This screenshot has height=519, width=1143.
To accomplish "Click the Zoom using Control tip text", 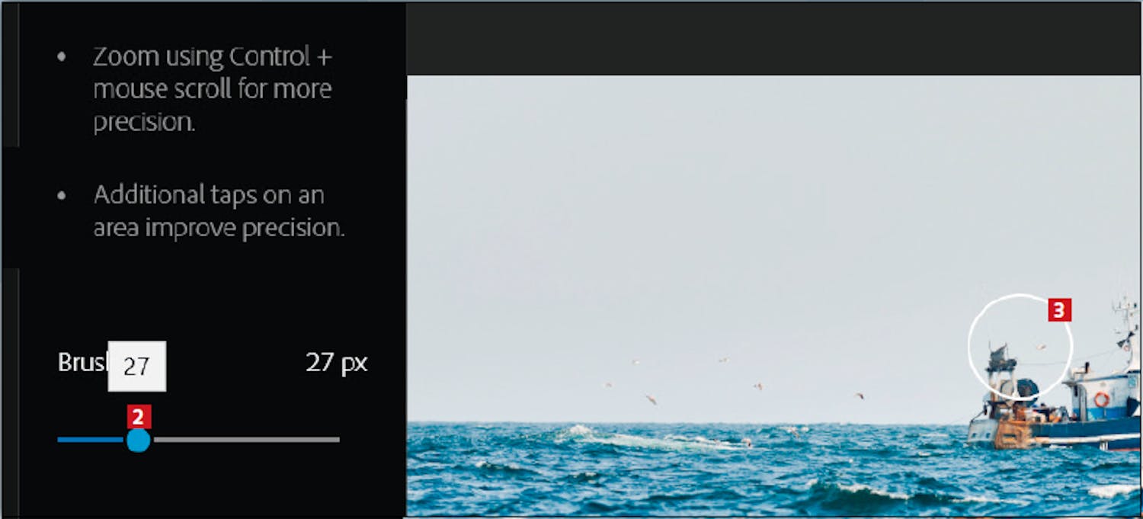I will [212, 89].
